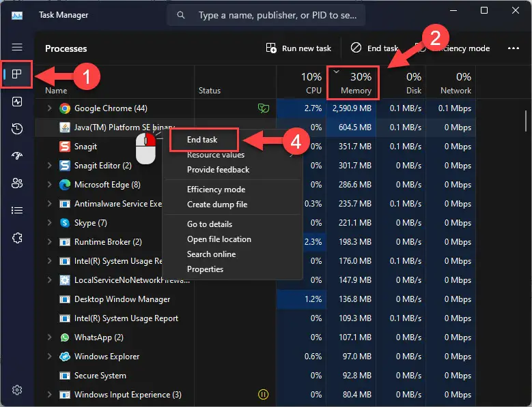Open App history from sidebar
The height and width of the screenshot is (407, 532).
pyautogui.click(x=17, y=129)
